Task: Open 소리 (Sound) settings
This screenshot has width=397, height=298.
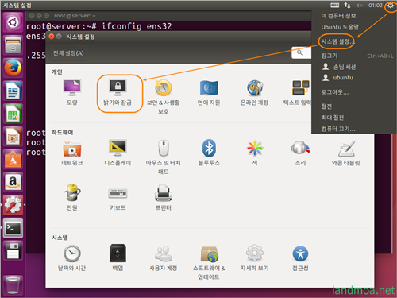Action: (300, 153)
